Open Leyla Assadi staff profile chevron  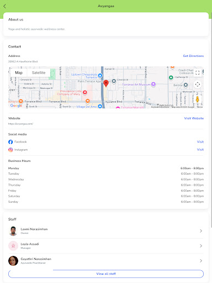click(201, 246)
